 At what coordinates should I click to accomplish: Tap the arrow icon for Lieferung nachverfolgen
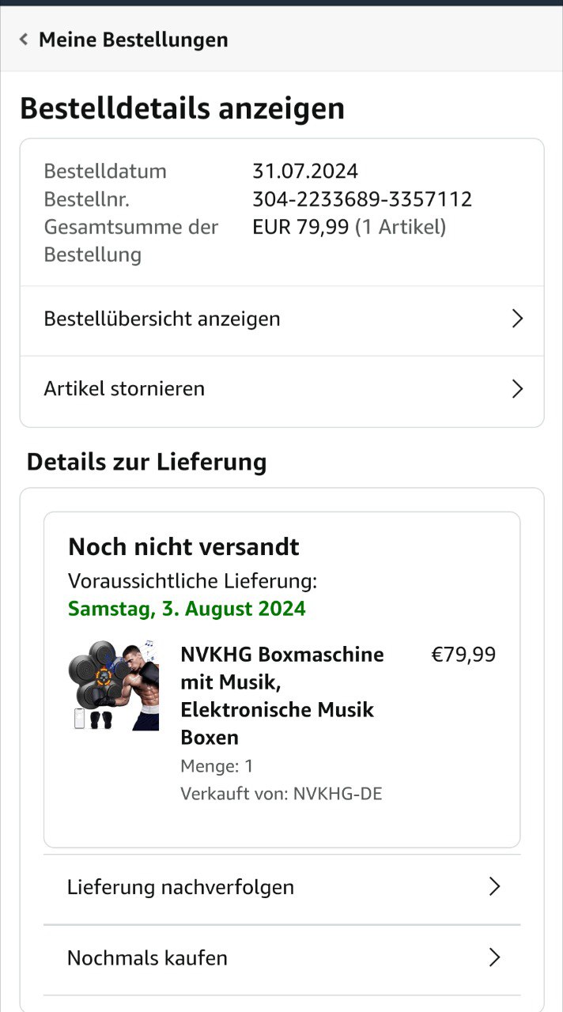495,887
